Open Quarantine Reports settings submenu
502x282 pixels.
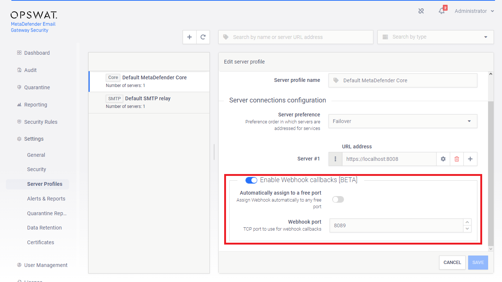47,213
